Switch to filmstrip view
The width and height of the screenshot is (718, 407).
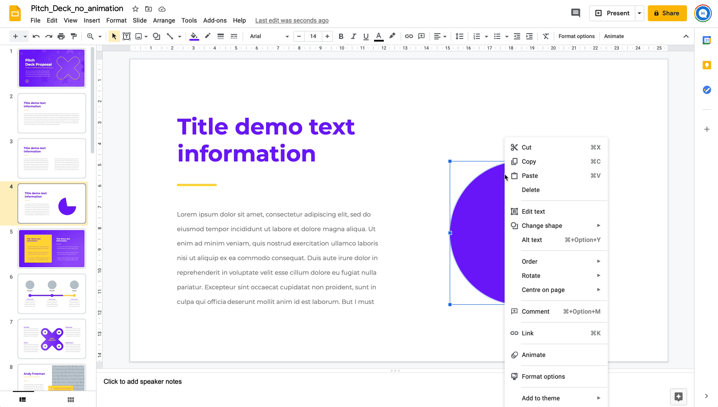[x=23, y=399]
